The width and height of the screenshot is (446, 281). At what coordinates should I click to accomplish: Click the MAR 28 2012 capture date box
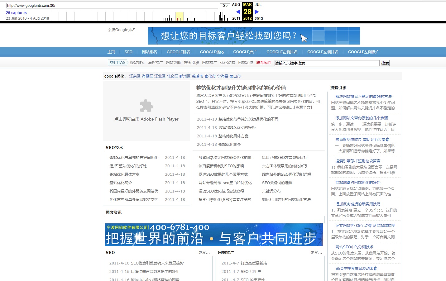[x=247, y=12]
